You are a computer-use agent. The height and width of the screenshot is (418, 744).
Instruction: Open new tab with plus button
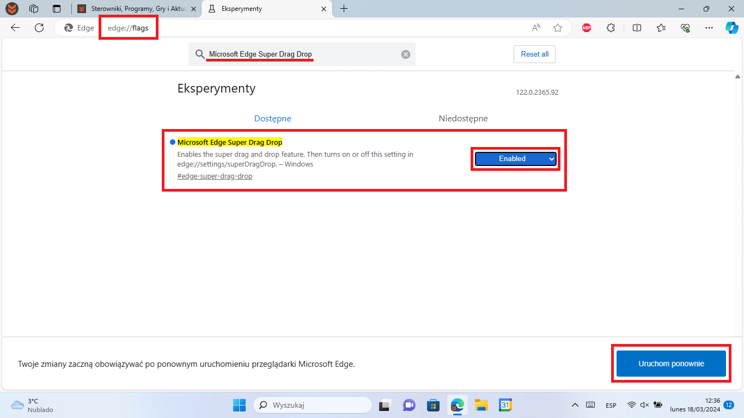coord(344,9)
